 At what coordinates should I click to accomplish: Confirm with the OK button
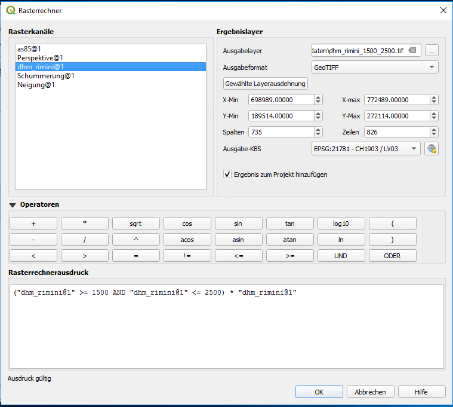[319, 392]
